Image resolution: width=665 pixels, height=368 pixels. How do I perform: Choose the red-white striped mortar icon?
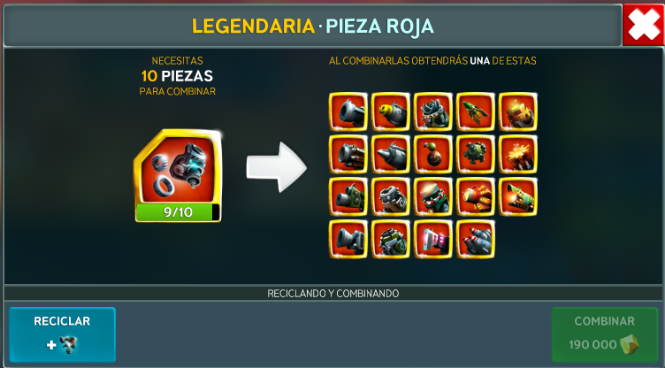click(x=433, y=196)
